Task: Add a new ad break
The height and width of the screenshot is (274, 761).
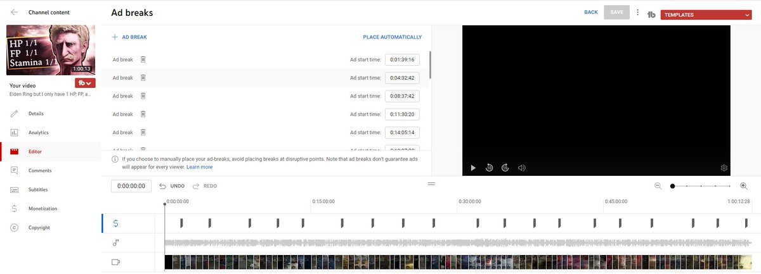Action: tap(129, 37)
